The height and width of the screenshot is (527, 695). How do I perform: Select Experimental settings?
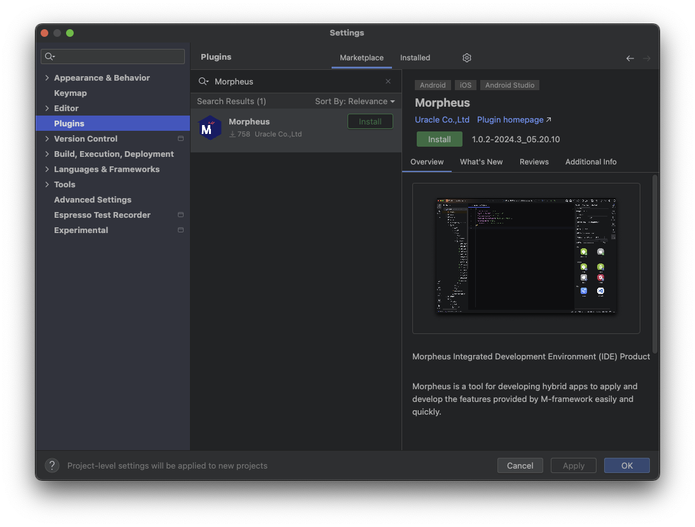point(81,230)
